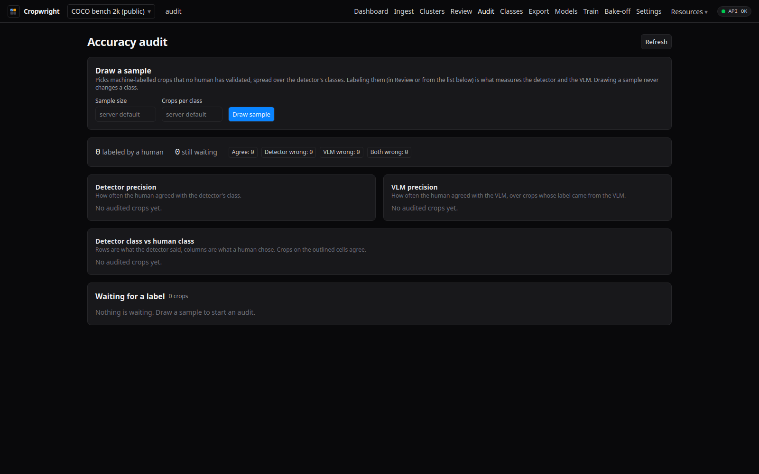Screen dimensions: 759x474
Task: Click the Draw sample button
Action: tap(251, 114)
